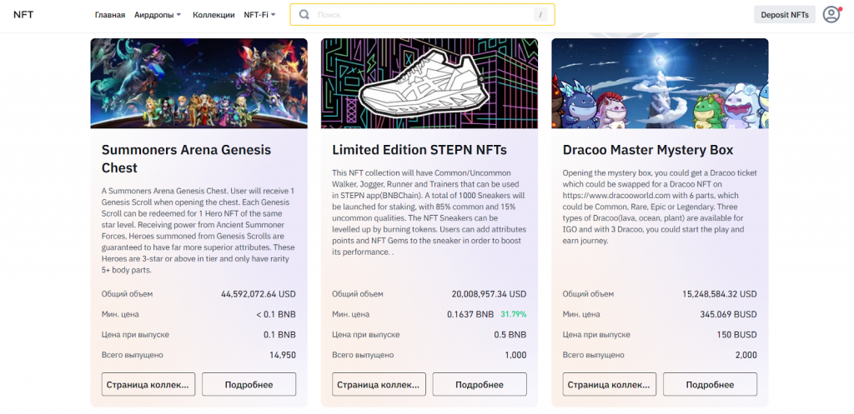Open STEPN collection page button
This screenshot has width=854, height=414.
click(379, 384)
